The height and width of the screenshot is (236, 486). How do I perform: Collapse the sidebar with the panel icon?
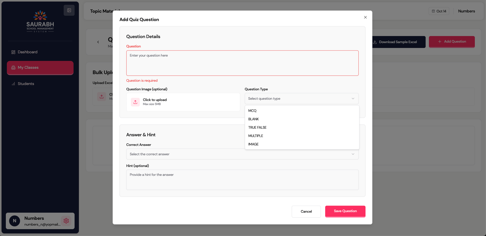click(x=69, y=10)
